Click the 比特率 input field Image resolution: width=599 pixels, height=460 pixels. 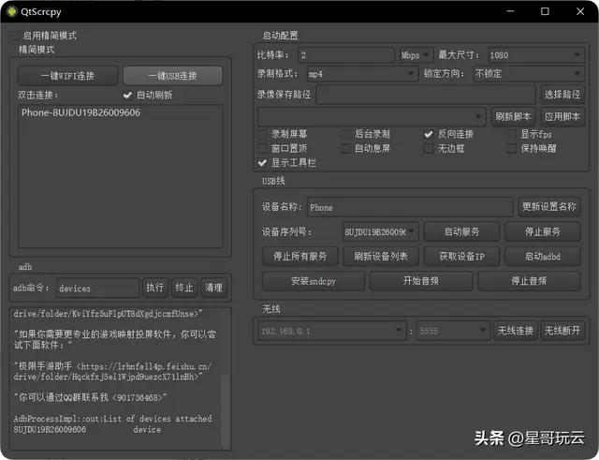click(x=346, y=55)
